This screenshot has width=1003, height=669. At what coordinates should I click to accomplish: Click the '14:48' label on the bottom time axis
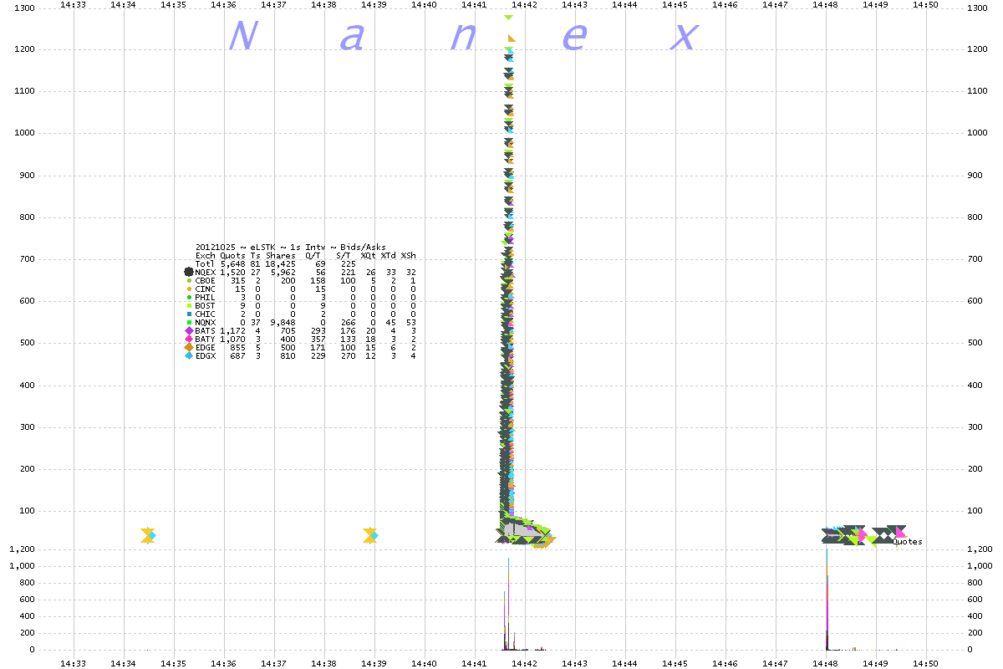(826, 663)
